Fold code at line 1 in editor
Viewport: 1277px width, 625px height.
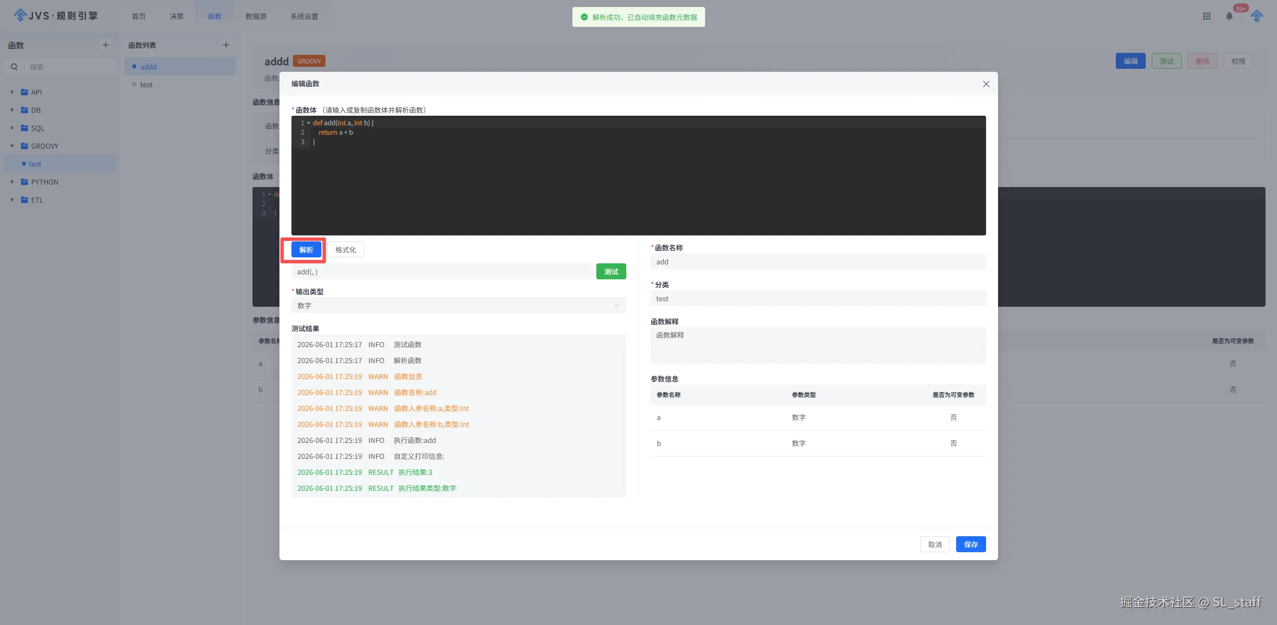[309, 123]
